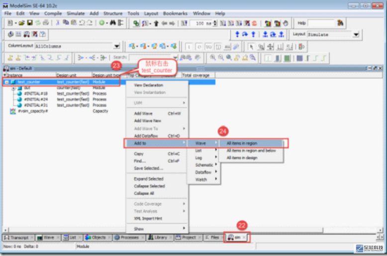The width and height of the screenshot is (387, 256).
Task: Switch to the Transcript tab
Action: [x=18, y=238]
